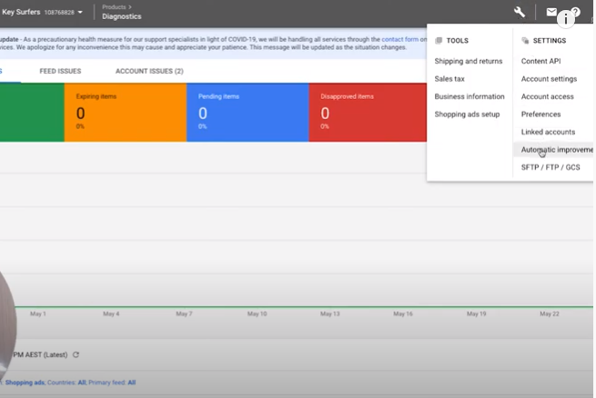Refresh the diagnostics data with the reload icon
The width and height of the screenshot is (596, 398).
click(x=76, y=354)
